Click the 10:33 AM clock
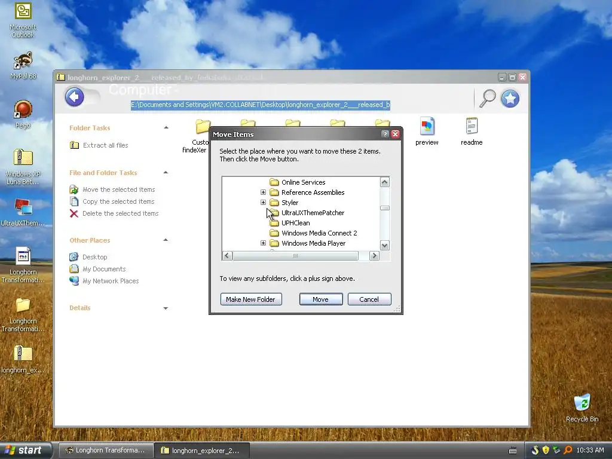Image resolution: width=612 pixels, height=459 pixels. click(x=590, y=450)
